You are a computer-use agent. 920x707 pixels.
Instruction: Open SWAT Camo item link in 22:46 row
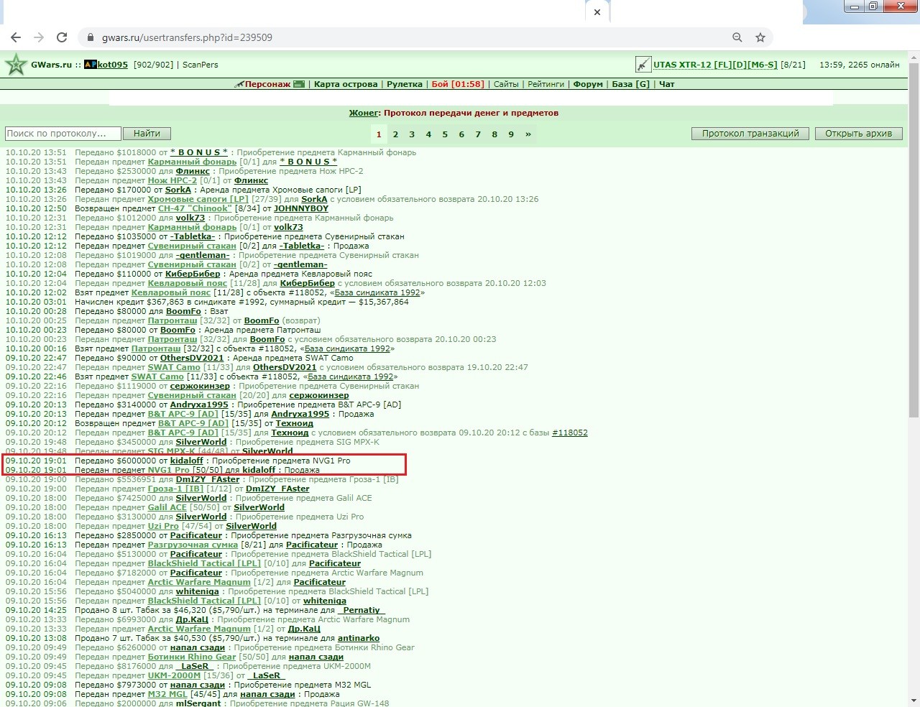(x=158, y=376)
